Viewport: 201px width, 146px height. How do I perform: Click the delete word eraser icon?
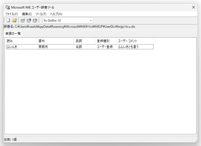coord(35,20)
